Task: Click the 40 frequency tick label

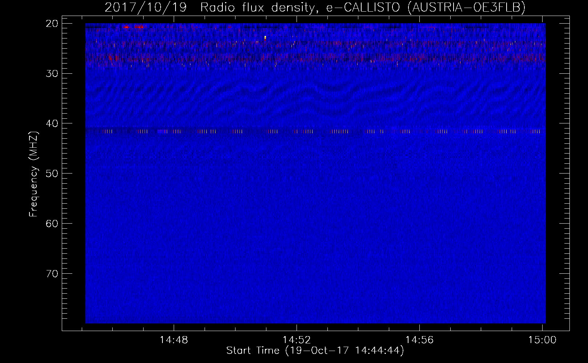Action: click(x=52, y=123)
